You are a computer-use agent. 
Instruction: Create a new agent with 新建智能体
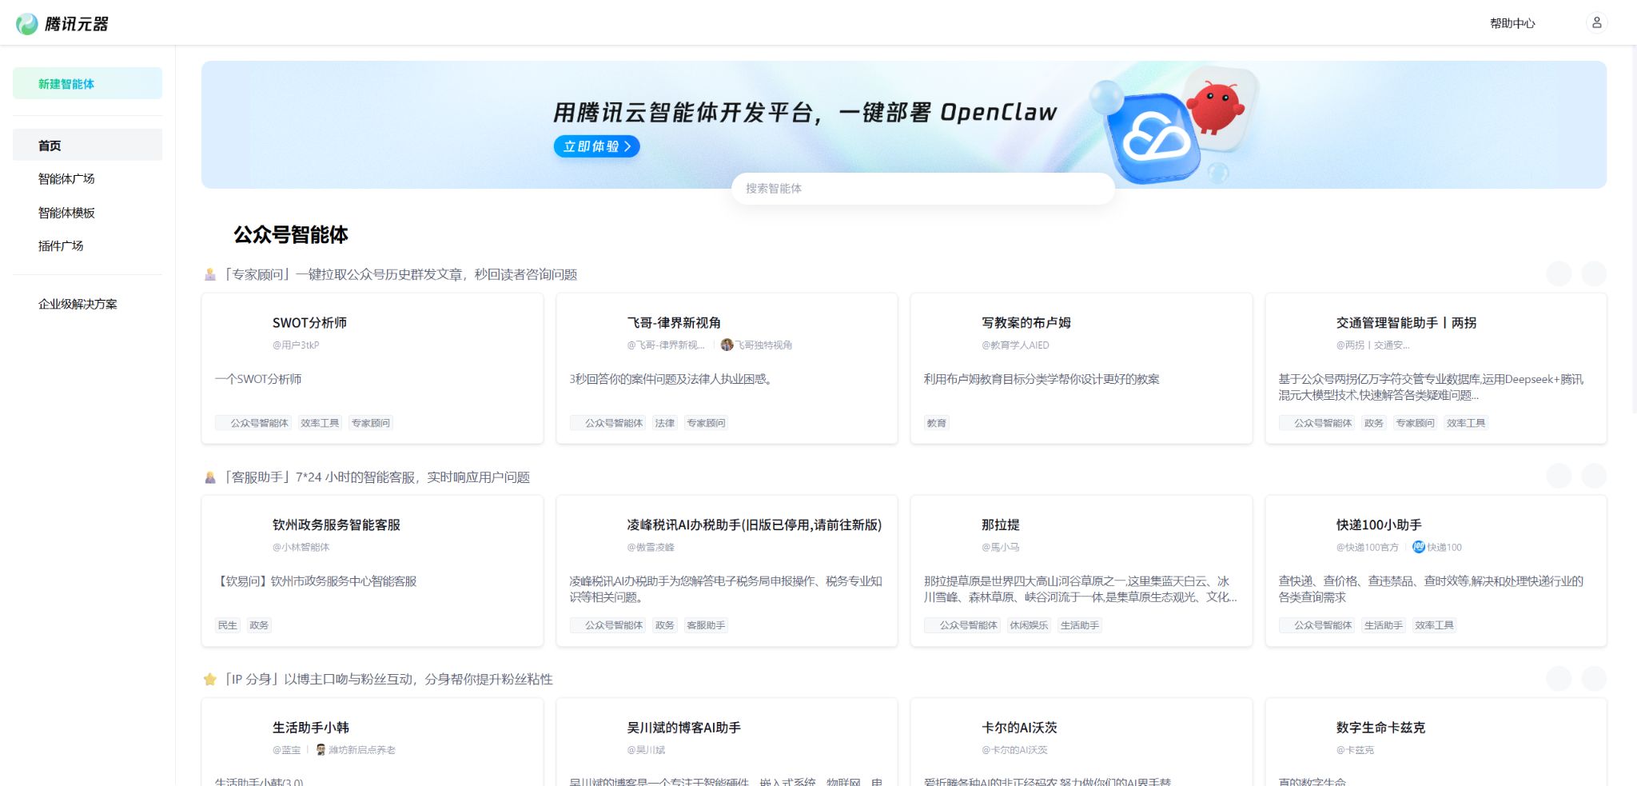(87, 83)
